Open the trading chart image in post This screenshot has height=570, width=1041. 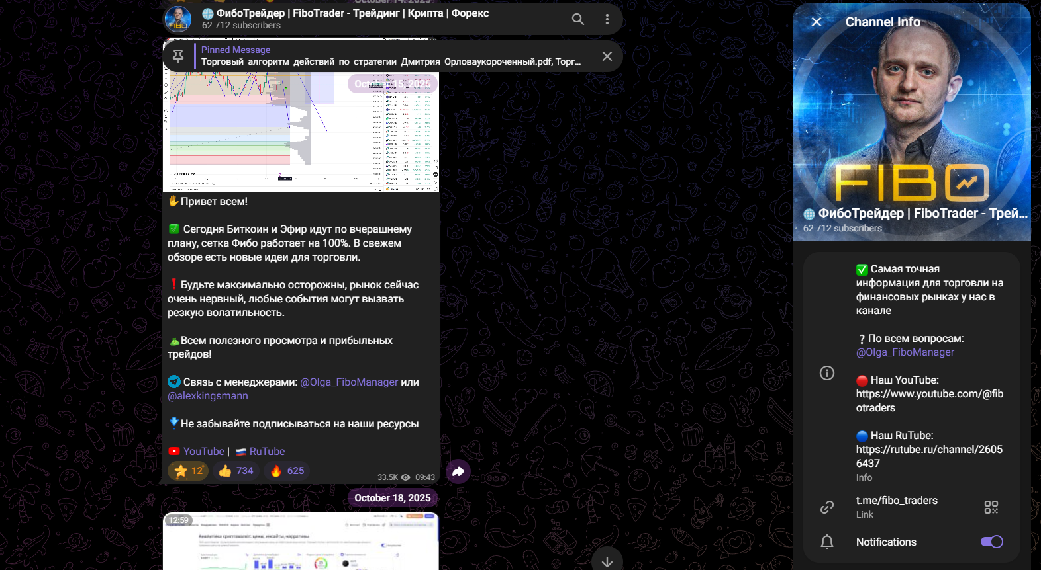pyautogui.click(x=301, y=116)
